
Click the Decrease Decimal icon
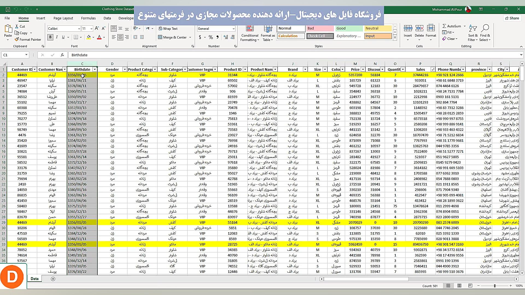(x=233, y=37)
